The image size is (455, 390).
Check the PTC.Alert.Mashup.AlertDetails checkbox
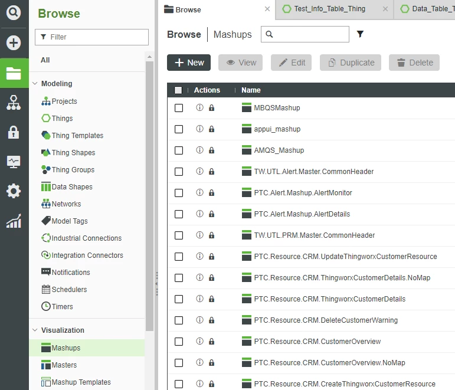(x=179, y=214)
